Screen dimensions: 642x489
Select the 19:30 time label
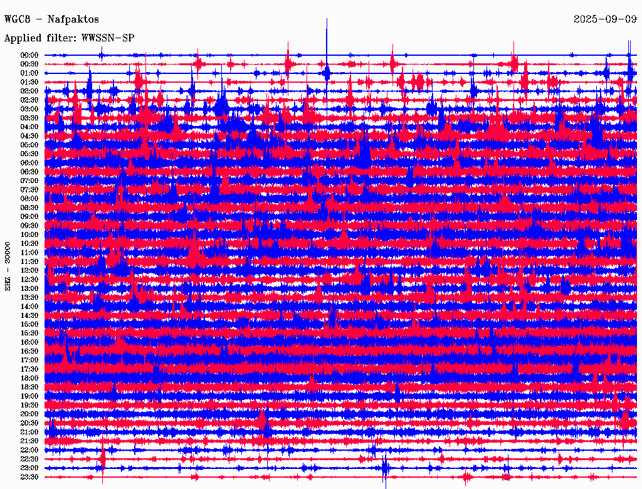(x=29, y=406)
